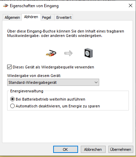Apply changes with Übernehmen

121,149
